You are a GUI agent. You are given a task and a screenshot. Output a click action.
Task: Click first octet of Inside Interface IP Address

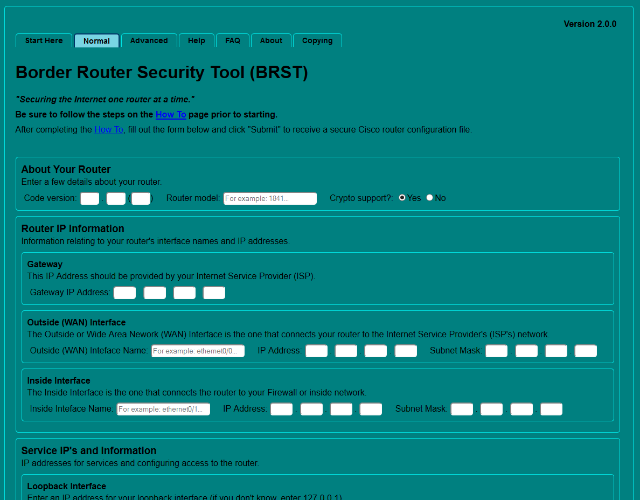coord(281,409)
